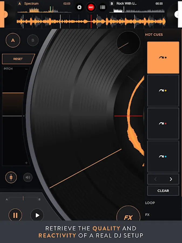Trigger the red hot cue pad

point(163,123)
